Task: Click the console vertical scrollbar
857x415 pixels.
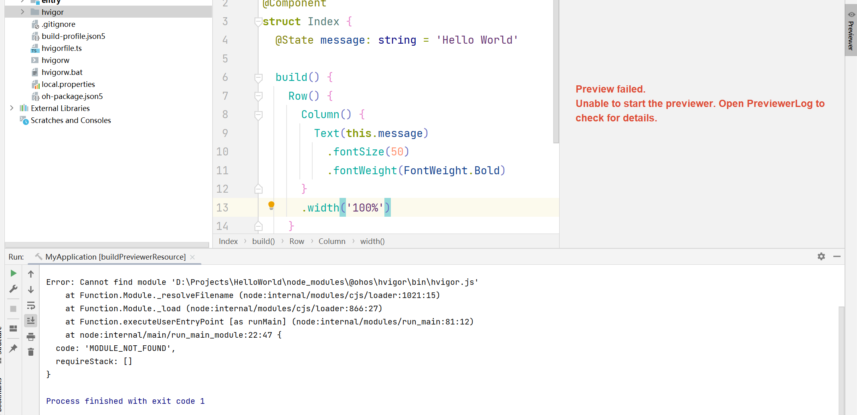Action: (x=841, y=361)
